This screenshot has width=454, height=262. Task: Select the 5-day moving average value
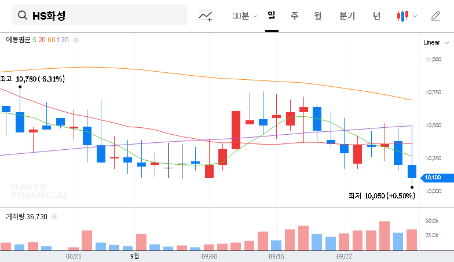tap(35, 39)
